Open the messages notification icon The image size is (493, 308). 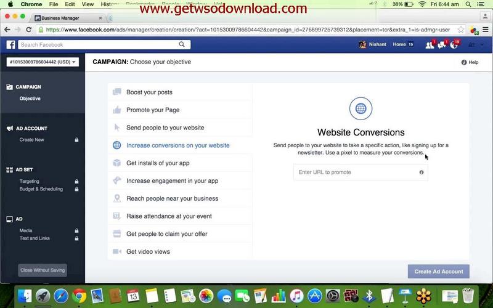tap(441, 45)
